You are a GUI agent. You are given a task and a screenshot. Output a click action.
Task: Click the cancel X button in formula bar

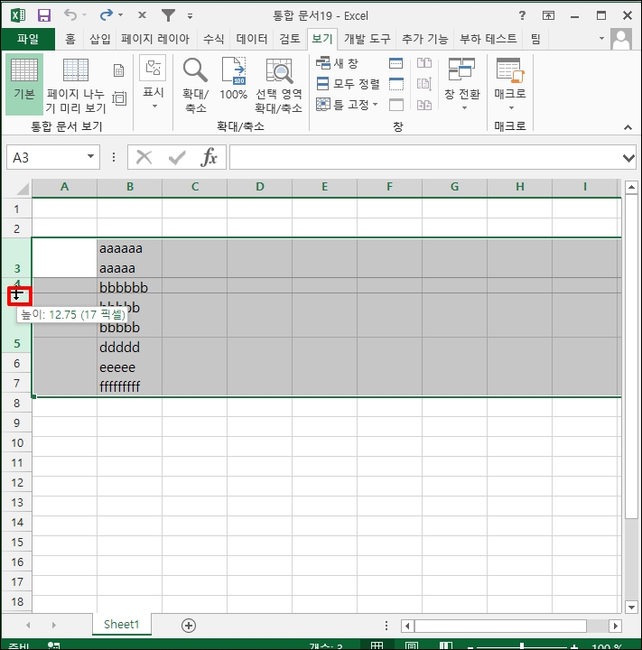[x=144, y=157]
